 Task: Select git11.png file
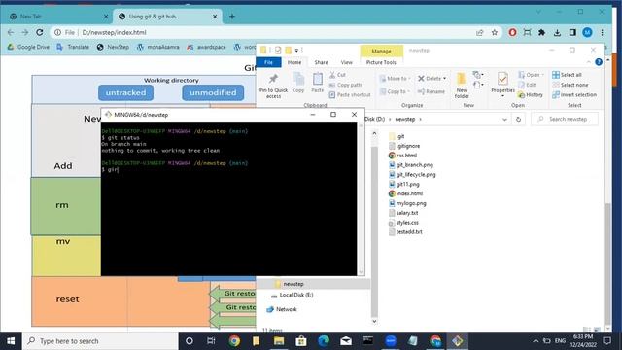tap(404, 184)
